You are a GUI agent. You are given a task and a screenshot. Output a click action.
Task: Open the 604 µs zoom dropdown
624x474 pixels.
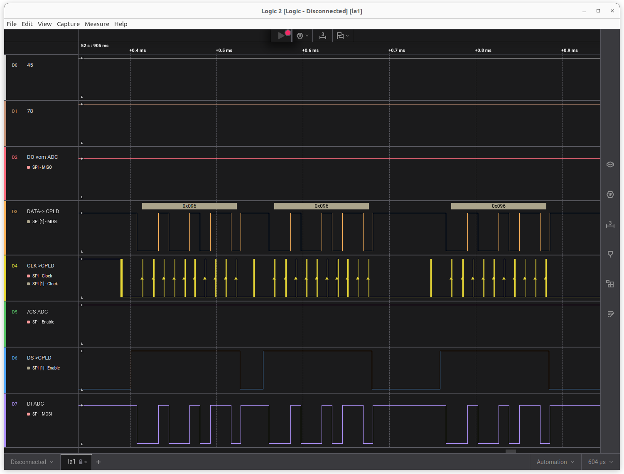(600, 462)
